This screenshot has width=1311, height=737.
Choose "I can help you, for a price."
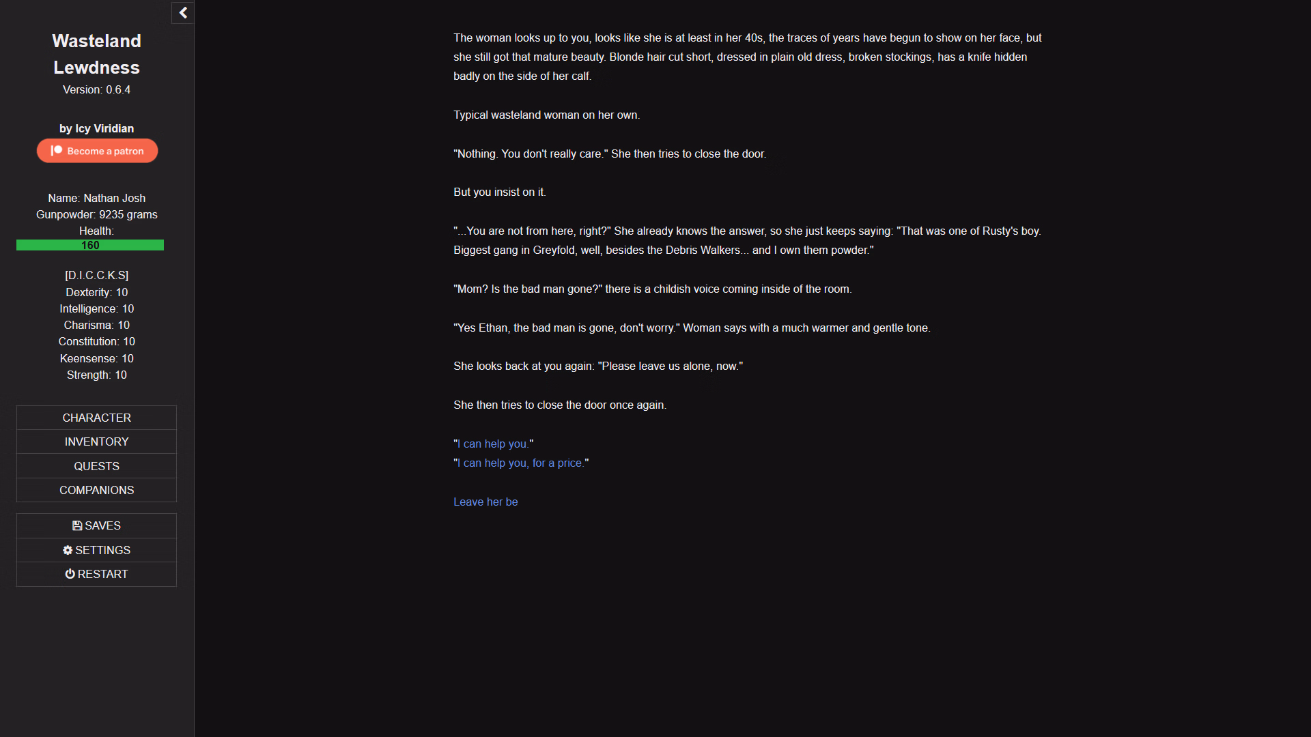pyautogui.click(x=520, y=463)
